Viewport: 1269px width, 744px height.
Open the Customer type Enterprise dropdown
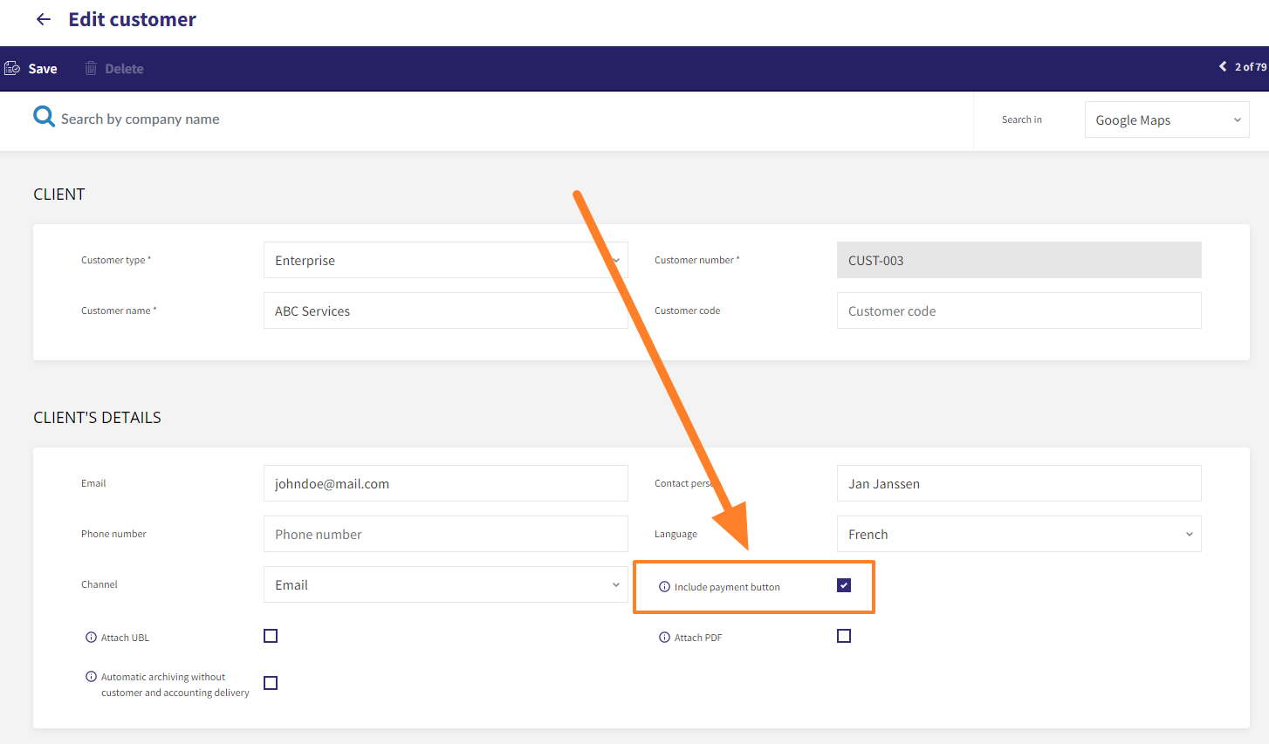tap(445, 260)
